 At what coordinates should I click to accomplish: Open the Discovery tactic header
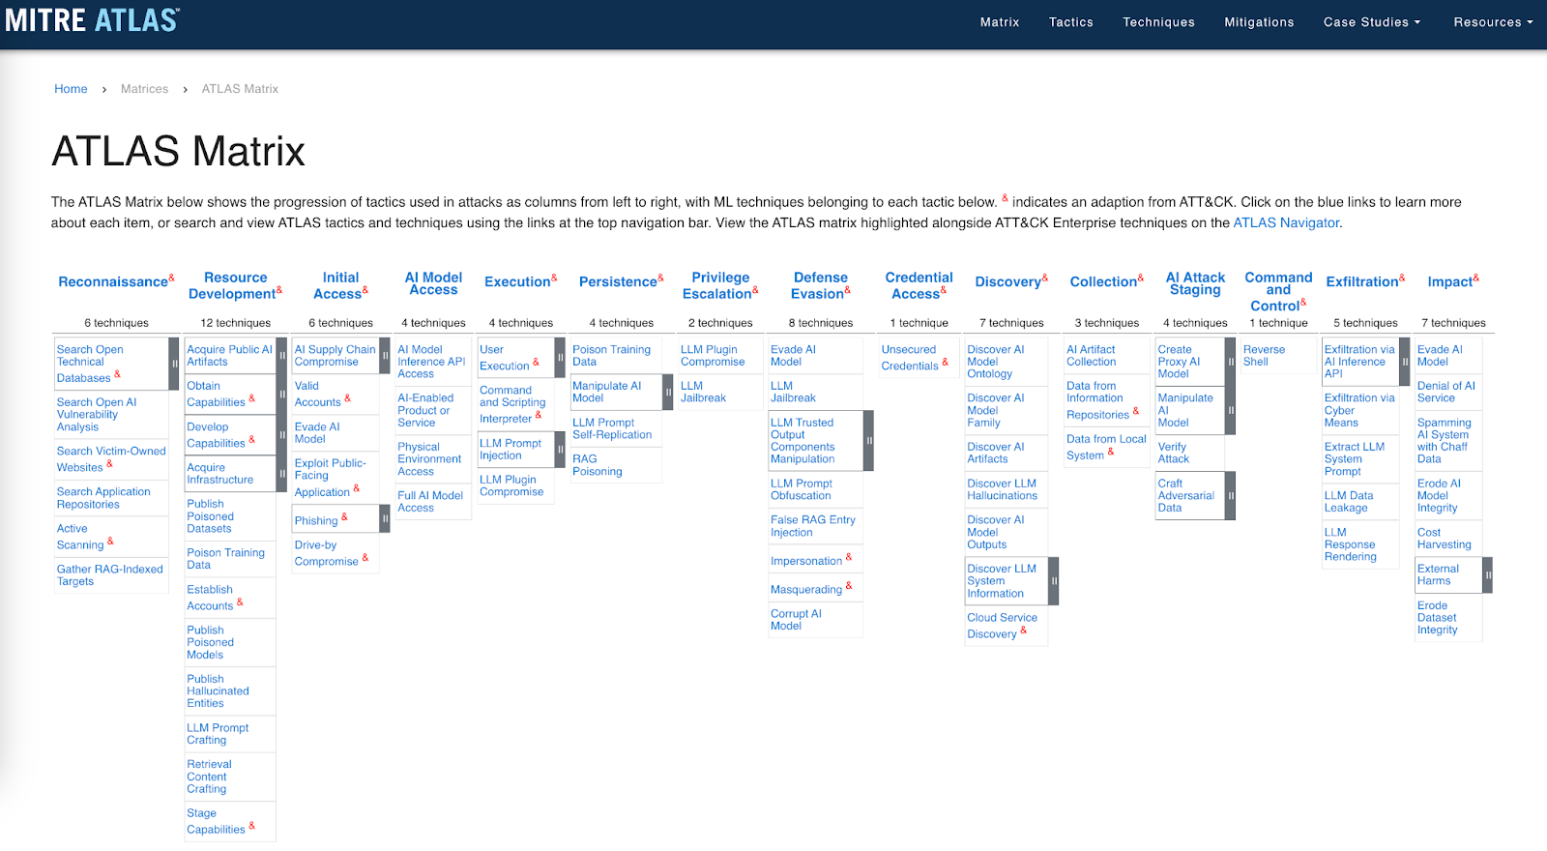click(x=1007, y=282)
